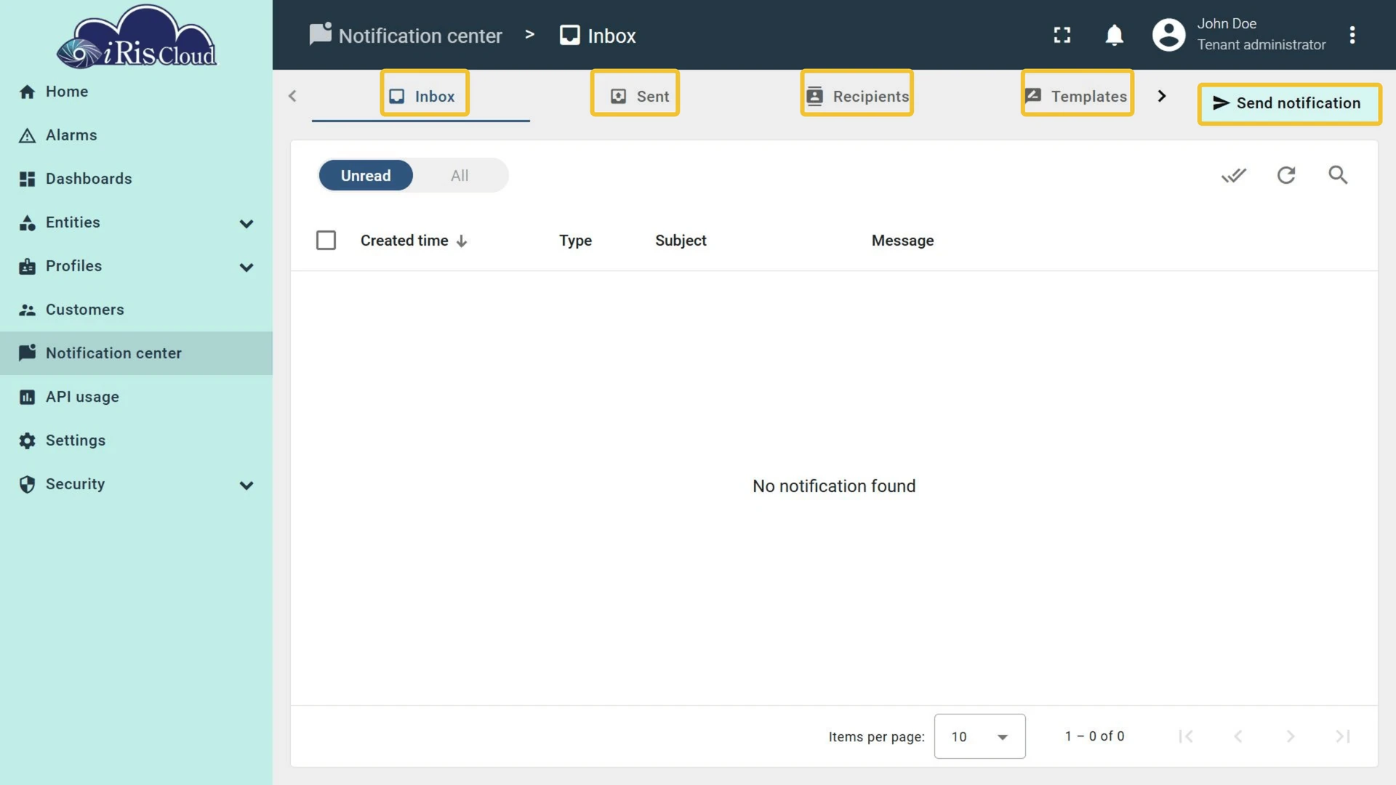Switch to the Sent tab
This screenshot has height=785, width=1396.
(x=639, y=96)
